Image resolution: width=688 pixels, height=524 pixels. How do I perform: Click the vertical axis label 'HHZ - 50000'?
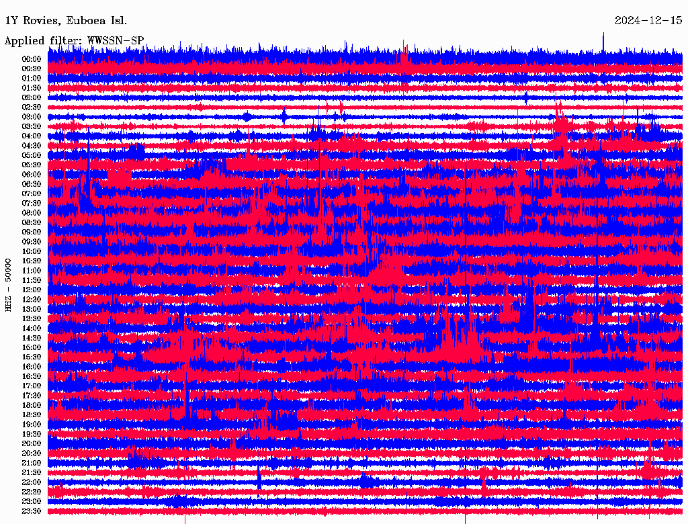(8, 286)
